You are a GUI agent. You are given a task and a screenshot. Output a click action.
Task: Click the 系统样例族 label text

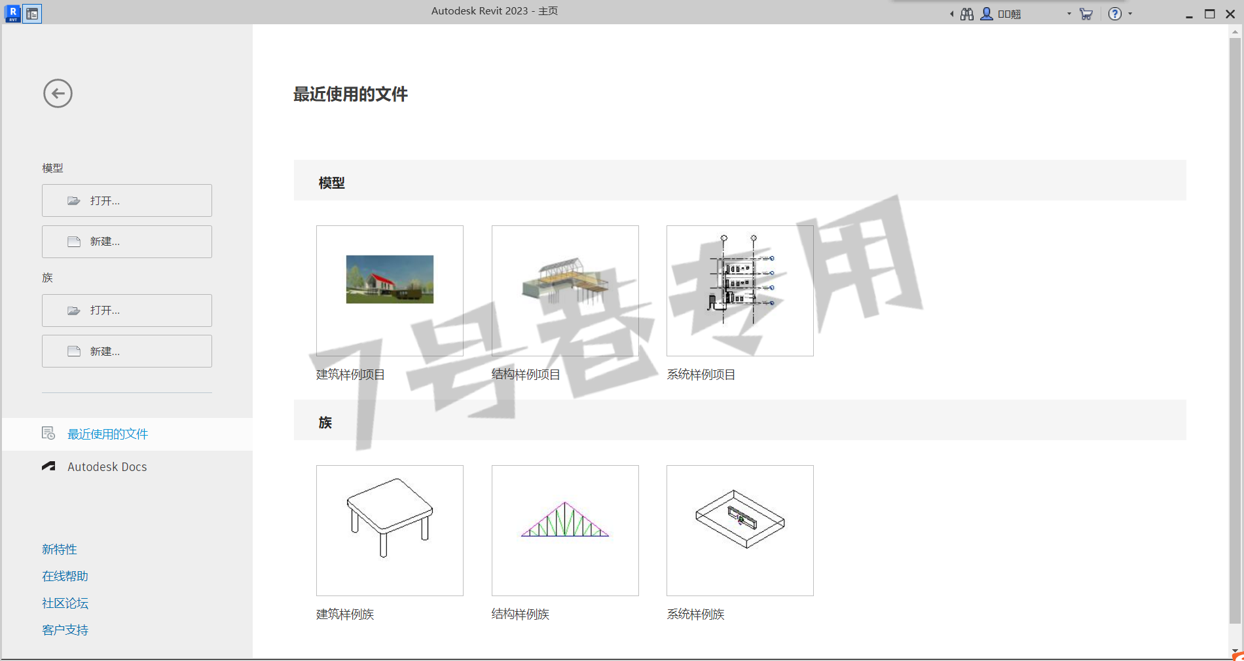[x=695, y=614]
